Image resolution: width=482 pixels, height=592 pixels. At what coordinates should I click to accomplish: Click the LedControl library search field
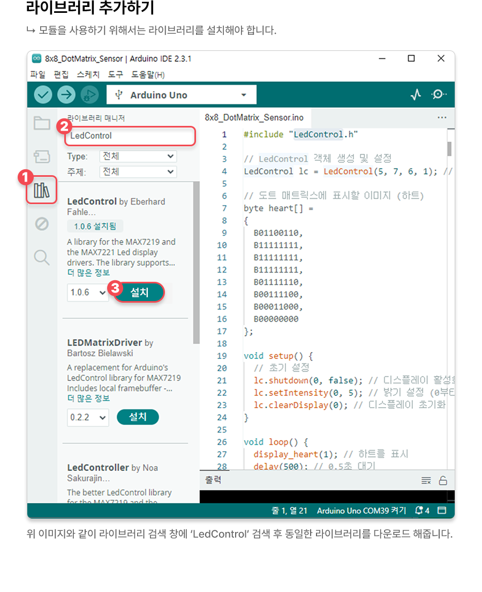coord(130,136)
